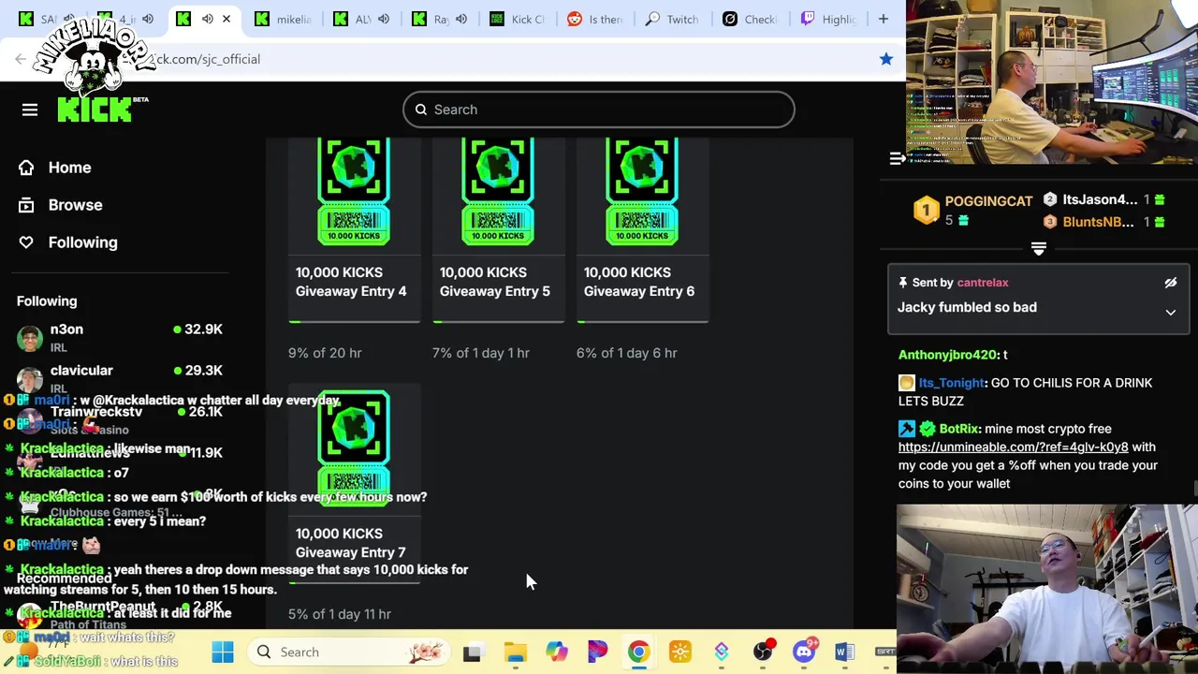The image size is (1198, 674).
Task: Open File Explorer from the taskbar
Action: point(515,652)
